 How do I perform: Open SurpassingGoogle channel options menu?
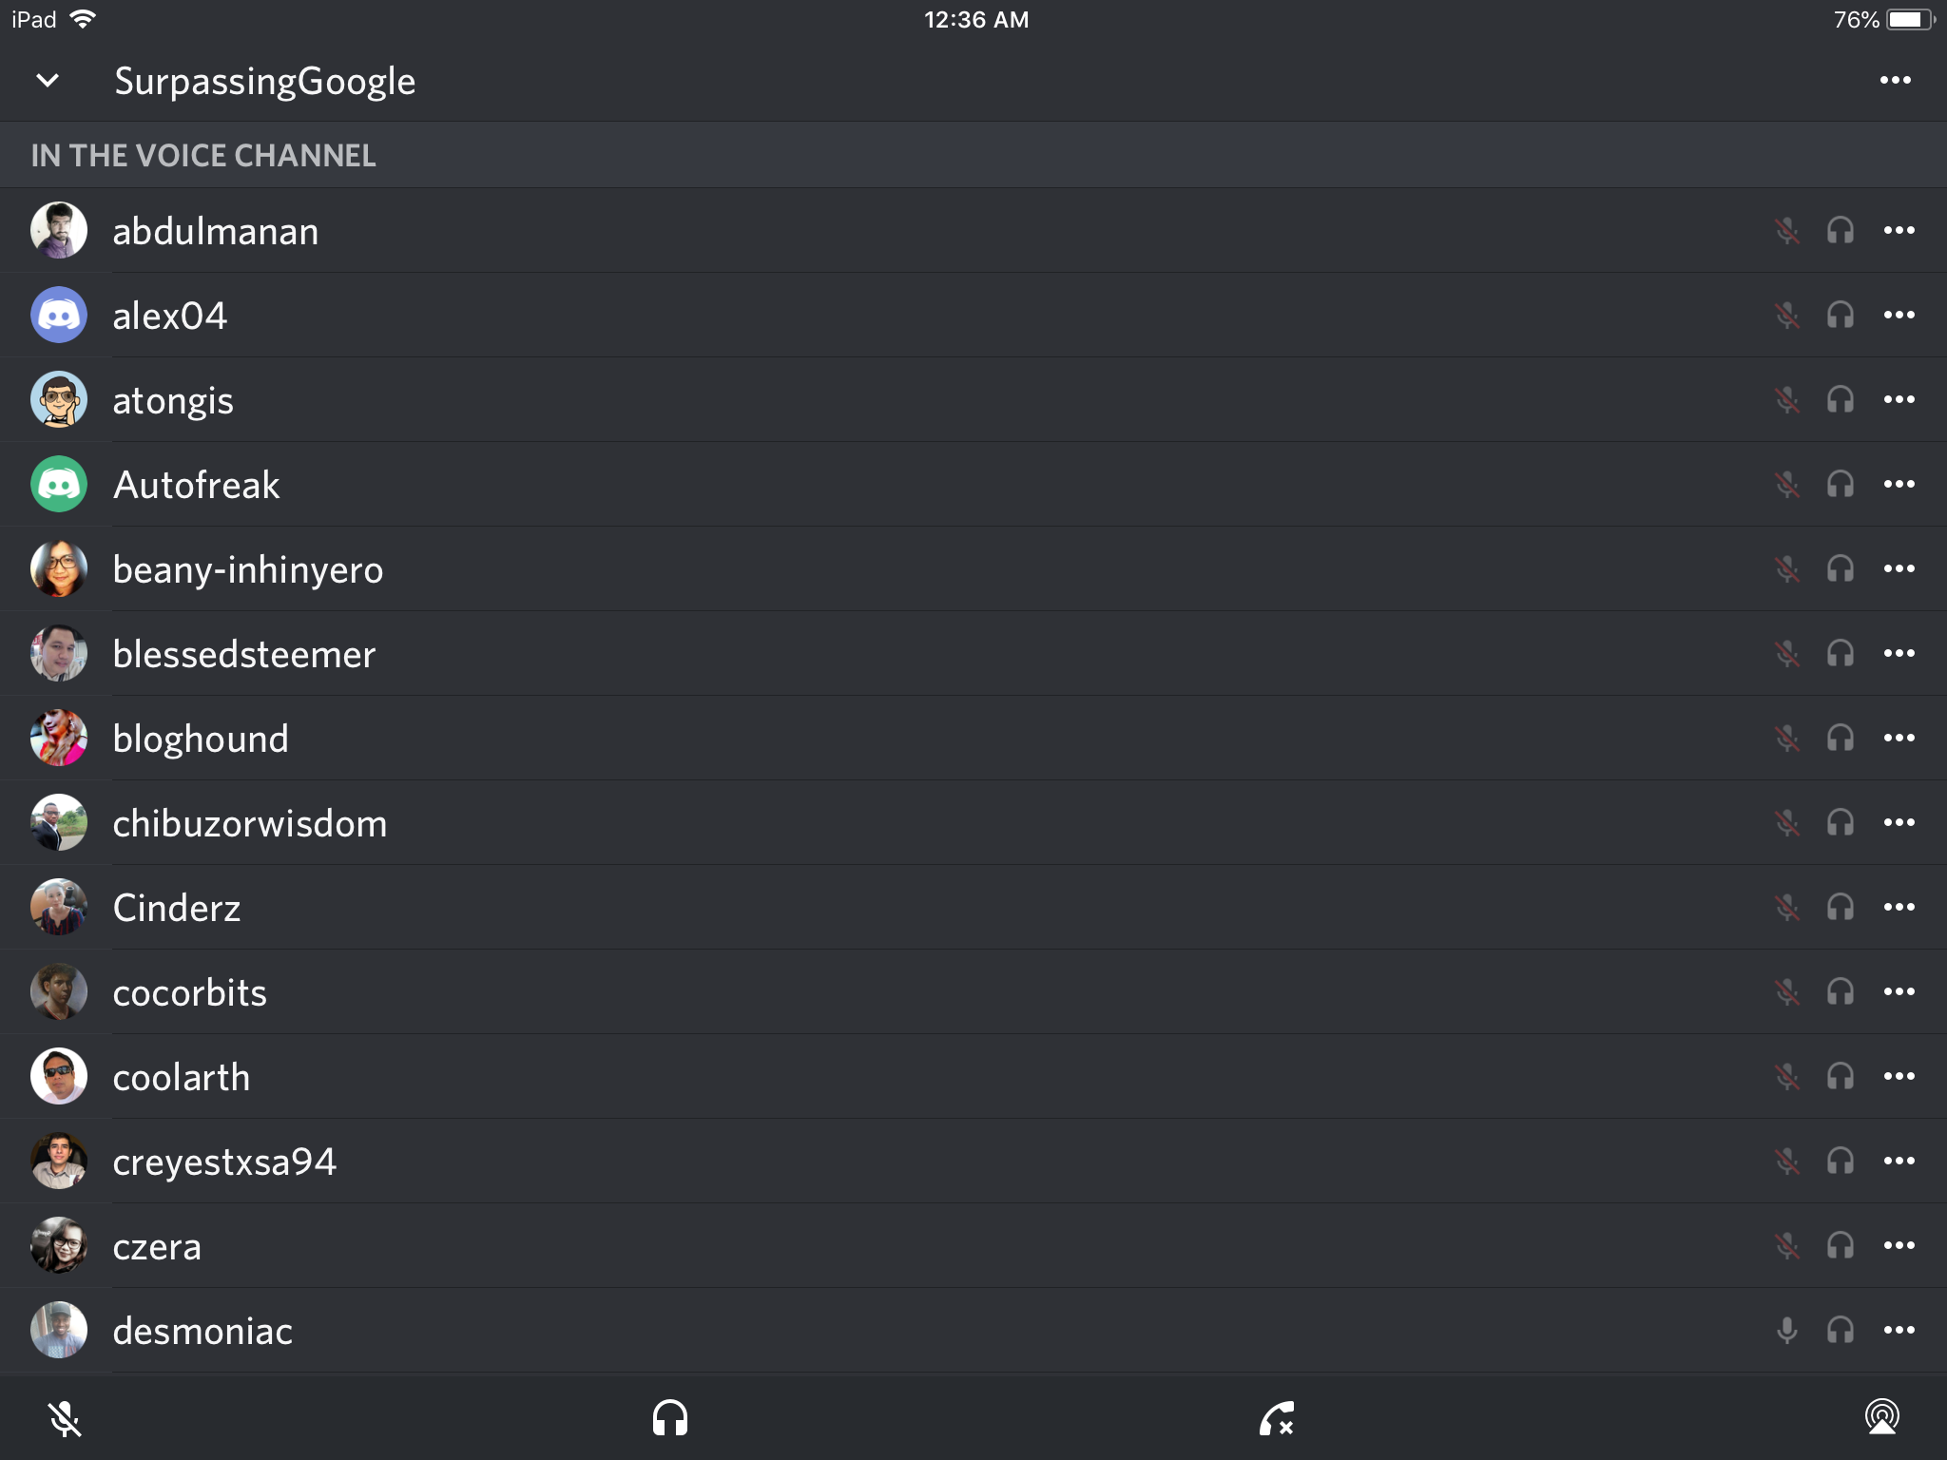tap(1896, 81)
